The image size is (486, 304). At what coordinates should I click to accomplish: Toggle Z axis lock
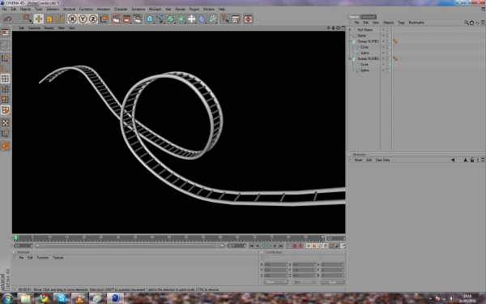tap(93, 19)
